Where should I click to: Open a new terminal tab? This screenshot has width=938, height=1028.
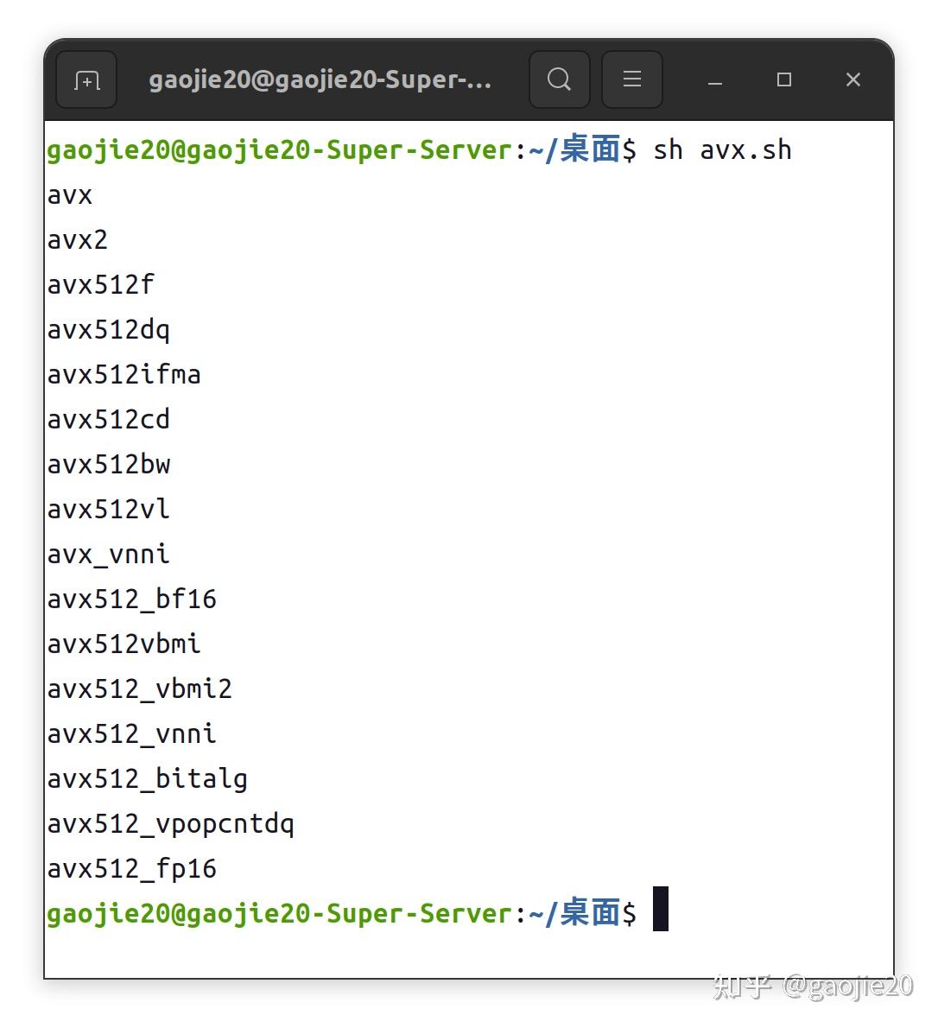(86, 80)
